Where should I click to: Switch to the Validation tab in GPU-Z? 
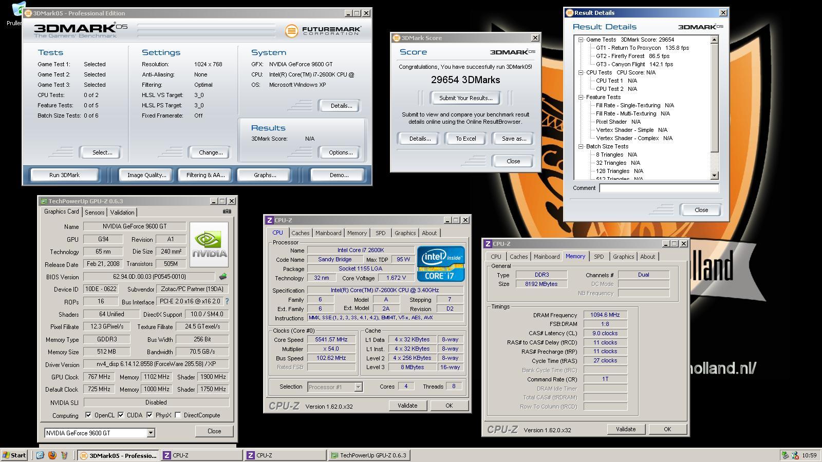point(122,213)
